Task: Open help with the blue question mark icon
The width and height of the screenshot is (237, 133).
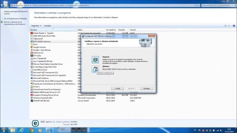Action: pyautogui.click(x=234, y=26)
